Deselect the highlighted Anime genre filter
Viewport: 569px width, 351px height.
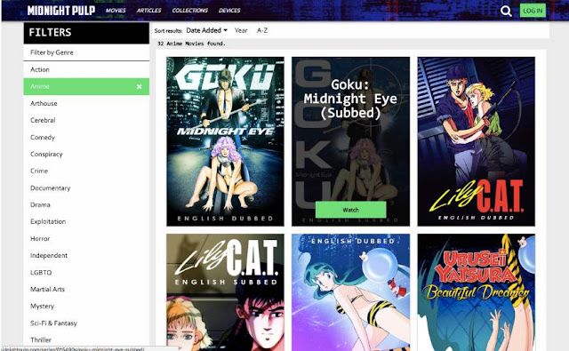click(86, 87)
